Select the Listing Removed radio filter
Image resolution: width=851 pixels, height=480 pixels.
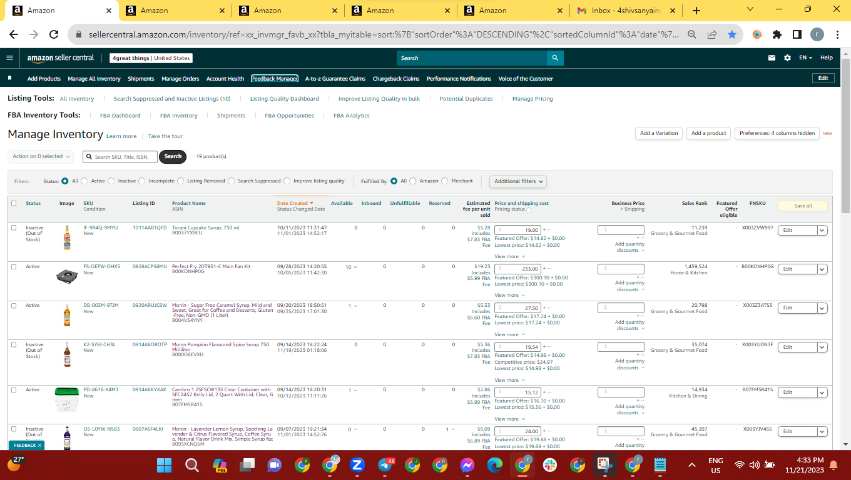pyautogui.click(x=181, y=181)
